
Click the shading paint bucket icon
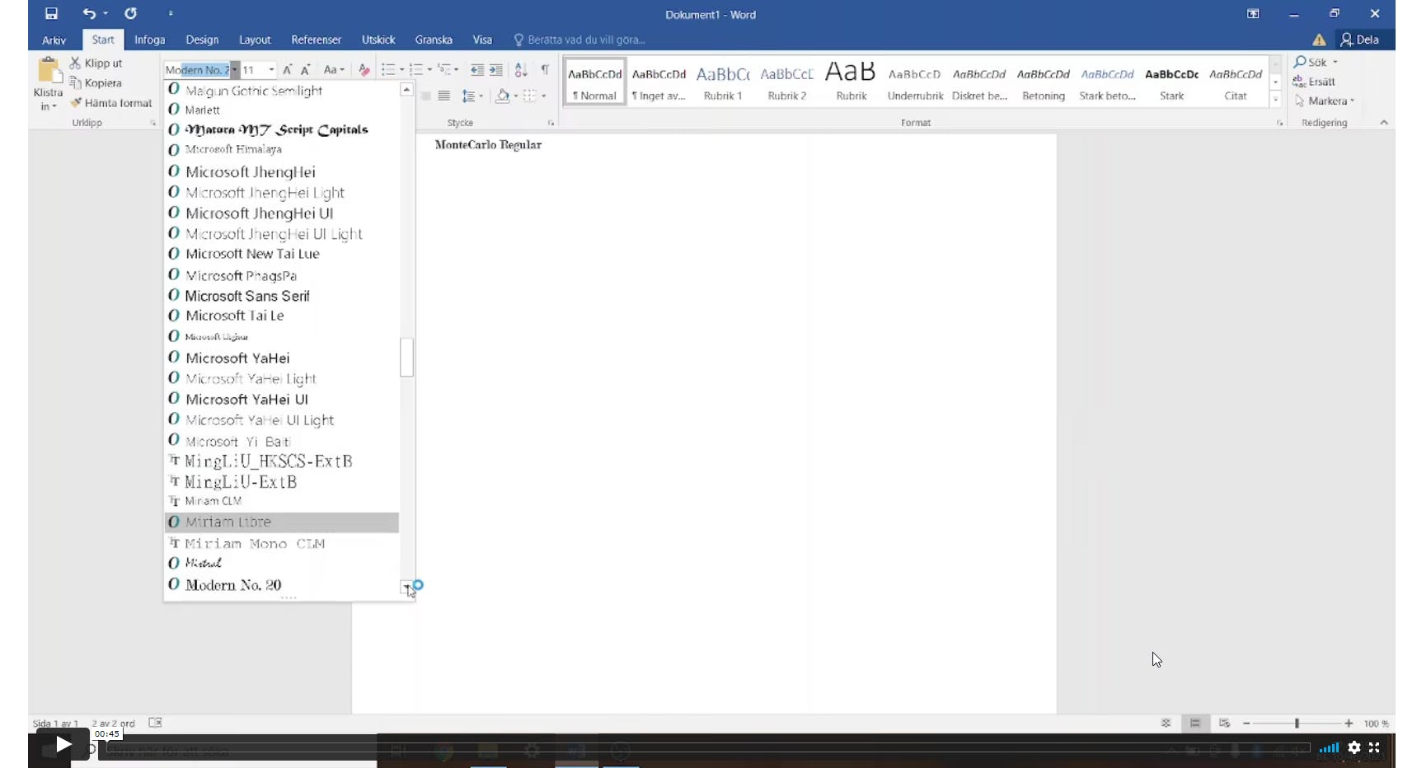tap(502, 96)
